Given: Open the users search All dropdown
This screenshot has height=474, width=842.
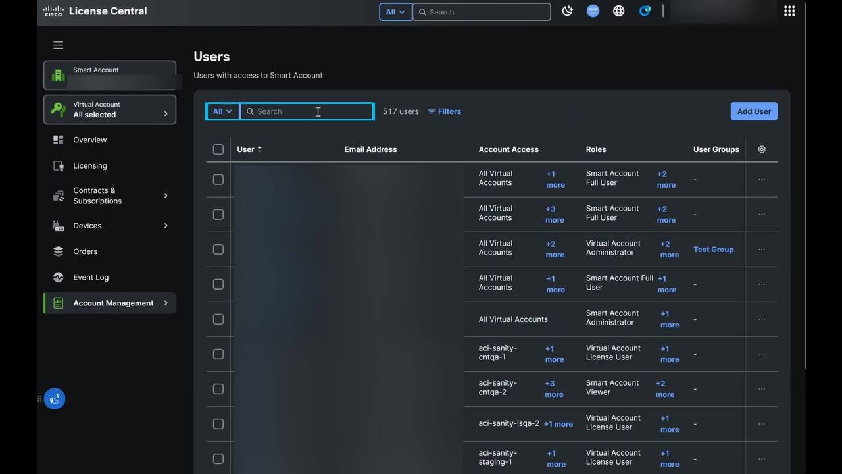Looking at the screenshot, I should (x=223, y=111).
